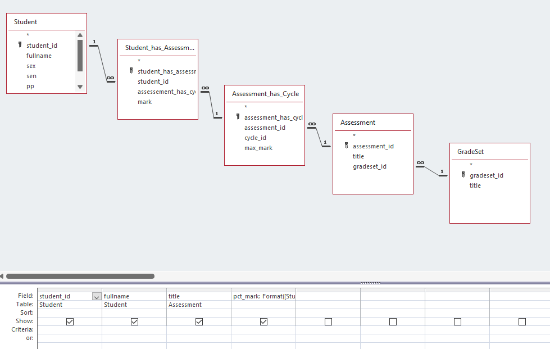The width and height of the screenshot is (550, 349).
Task: Select title field in GradeSet table
Action: [475, 185]
